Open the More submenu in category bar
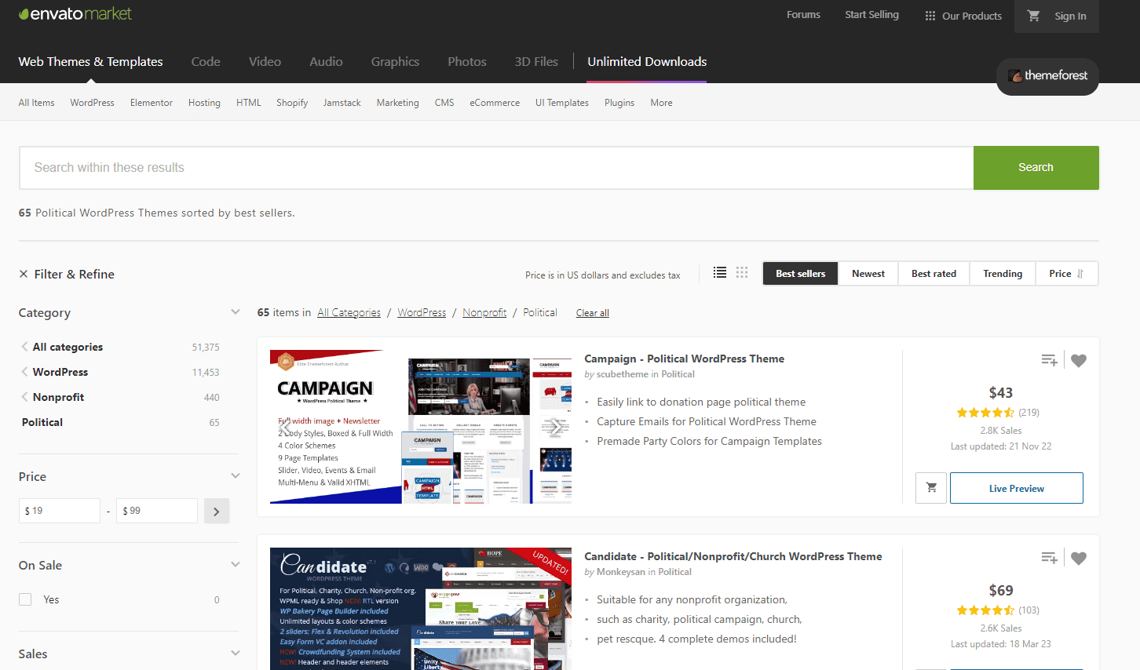This screenshot has height=670, width=1140. coord(661,103)
